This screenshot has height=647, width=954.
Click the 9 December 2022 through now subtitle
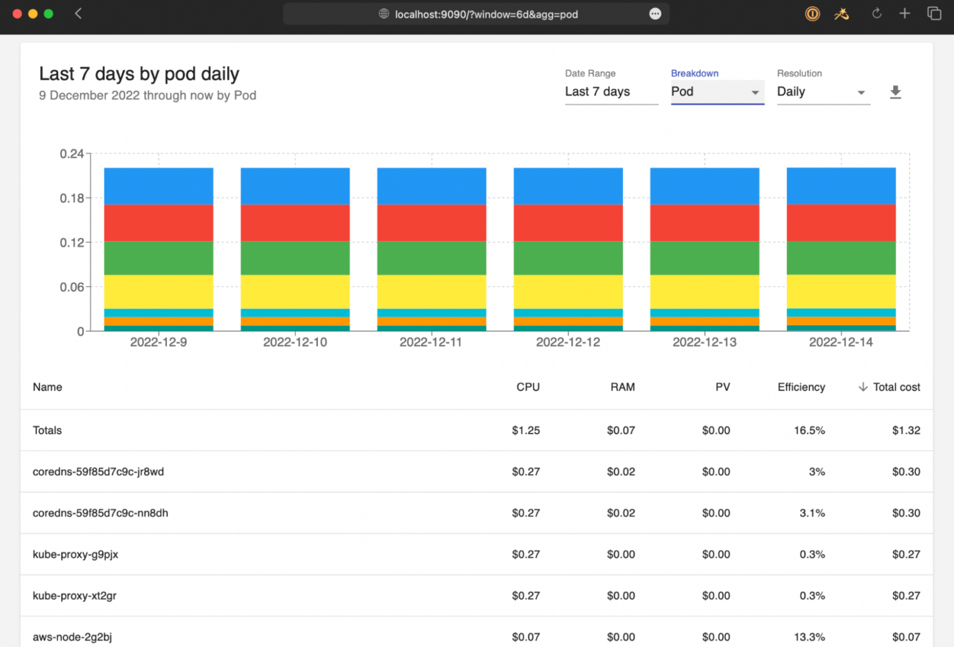click(148, 95)
